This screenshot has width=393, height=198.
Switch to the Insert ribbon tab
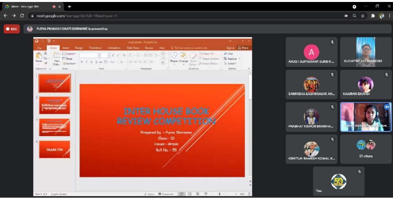click(x=66, y=48)
